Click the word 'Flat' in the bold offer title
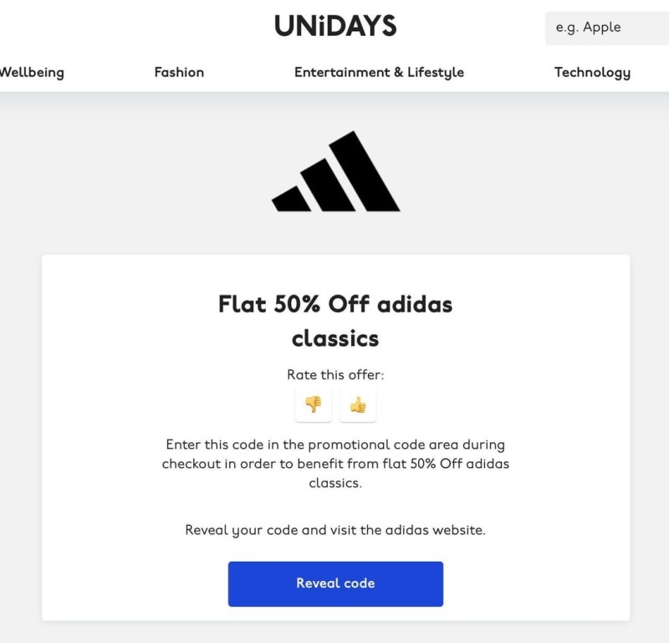Image resolution: width=669 pixels, height=643 pixels. 243,304
